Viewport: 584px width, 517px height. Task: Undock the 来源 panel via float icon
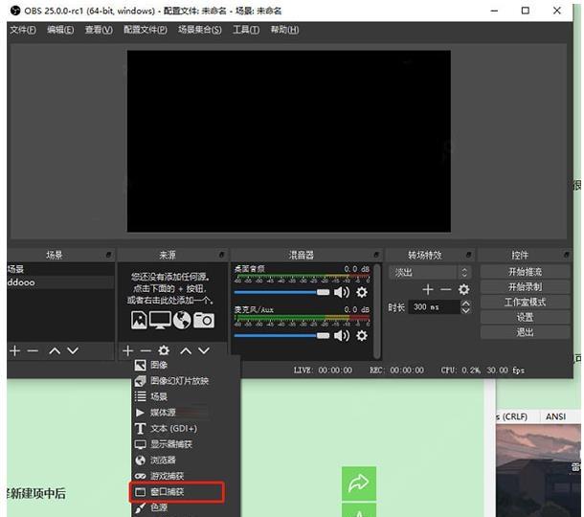[221, 255]
